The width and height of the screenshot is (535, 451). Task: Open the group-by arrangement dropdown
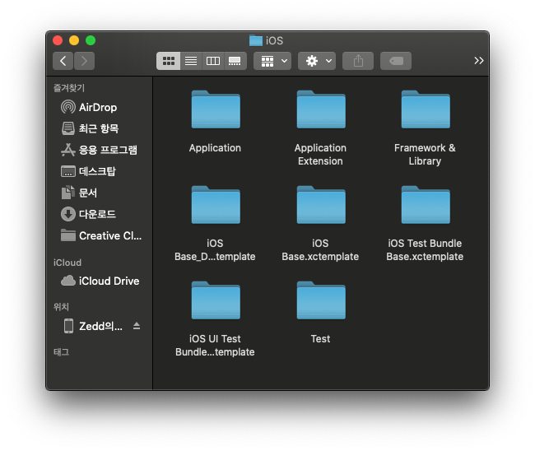pyautogui.click(x=272, y=61)
